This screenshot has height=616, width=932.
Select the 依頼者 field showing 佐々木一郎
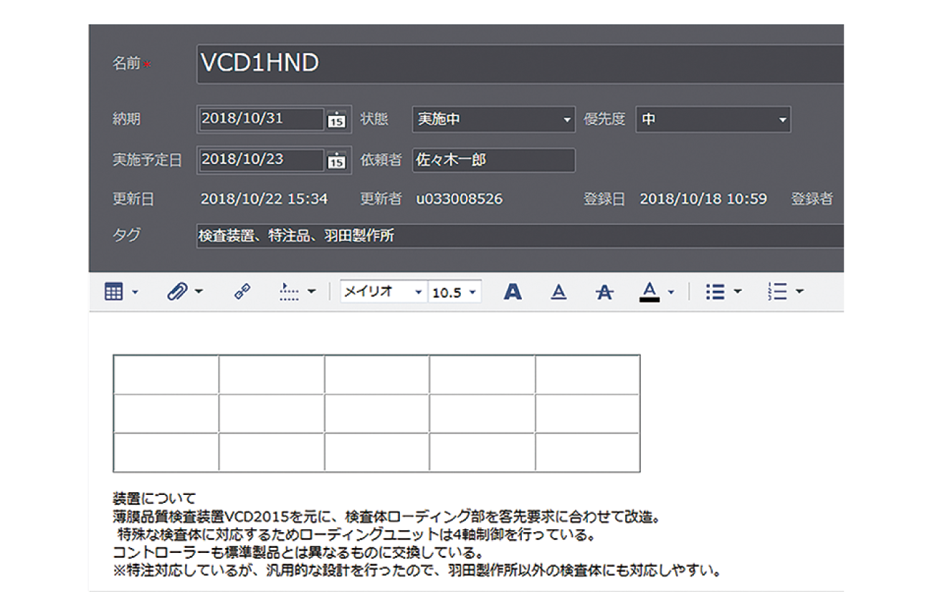point(495,160)
